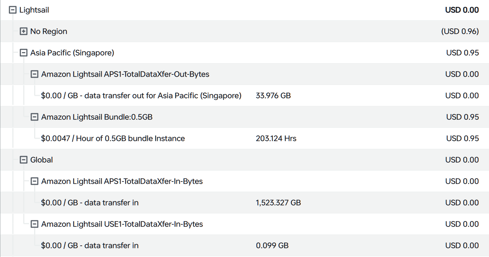Select the No Region label

(49, 32)
